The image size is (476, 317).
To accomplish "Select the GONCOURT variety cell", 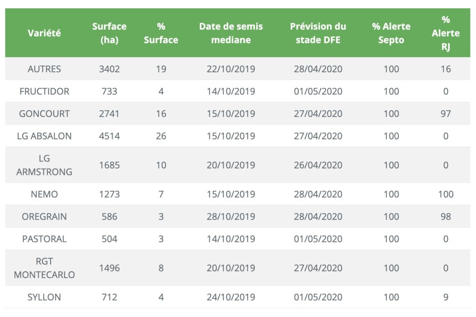I will (44, 114).
